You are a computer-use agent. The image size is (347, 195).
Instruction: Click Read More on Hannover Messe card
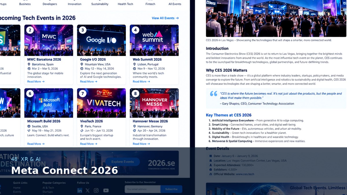(141, 144)
